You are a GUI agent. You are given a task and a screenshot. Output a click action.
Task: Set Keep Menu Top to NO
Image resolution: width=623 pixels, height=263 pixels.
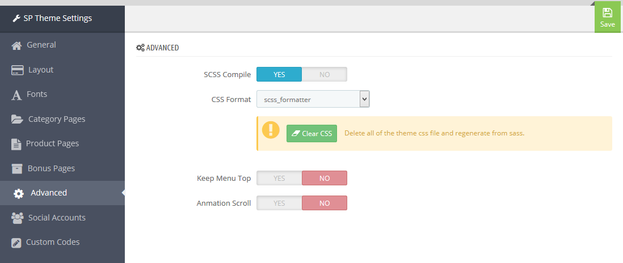point(324,178)
